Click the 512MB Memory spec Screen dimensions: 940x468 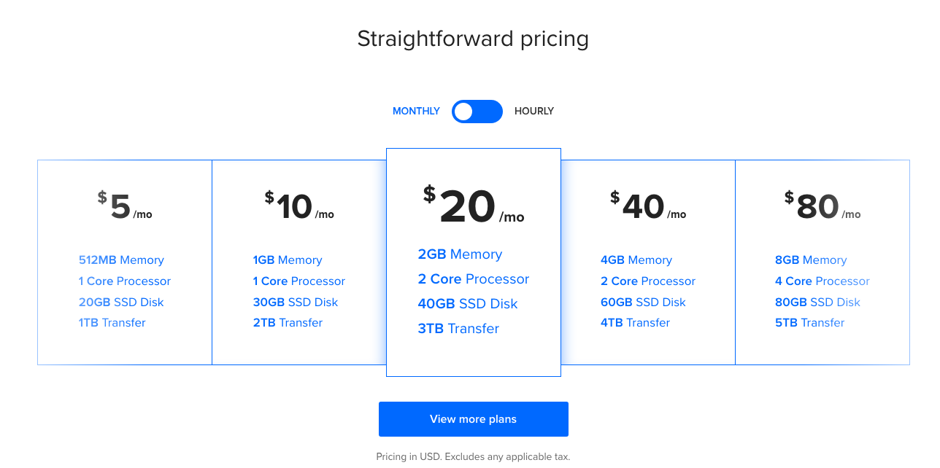pos(121,260)
